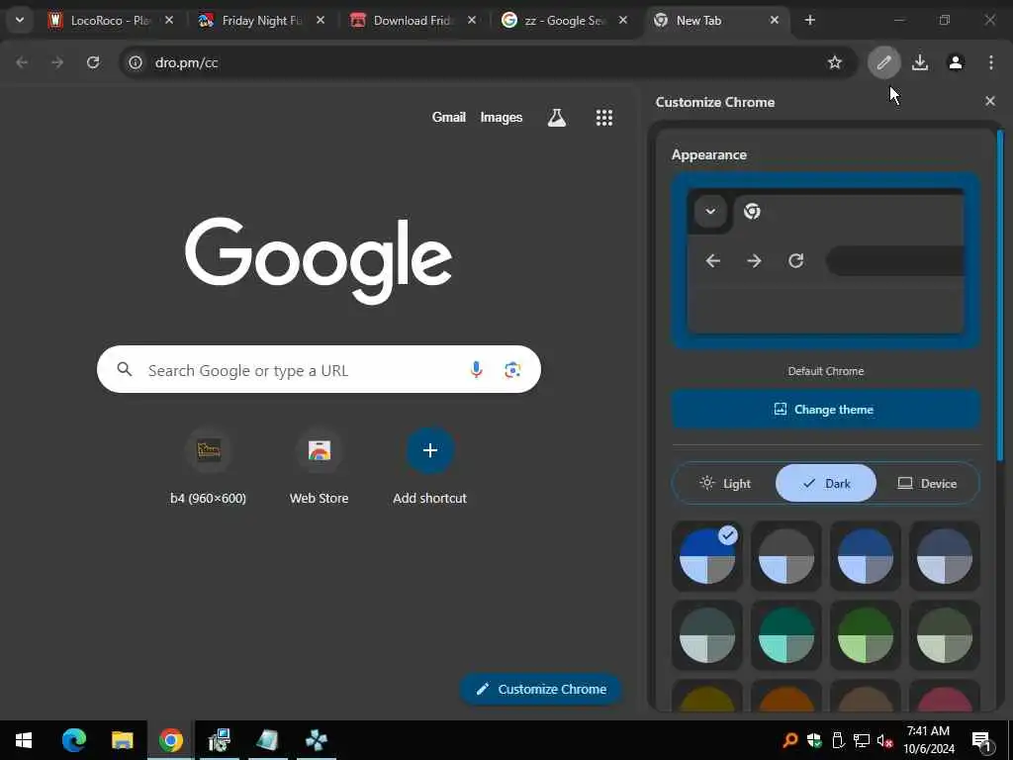Open the PPSSPP taskbar icon
Image resolution: width=1013 pixels, height=760 pixels.
click(316, 740)
